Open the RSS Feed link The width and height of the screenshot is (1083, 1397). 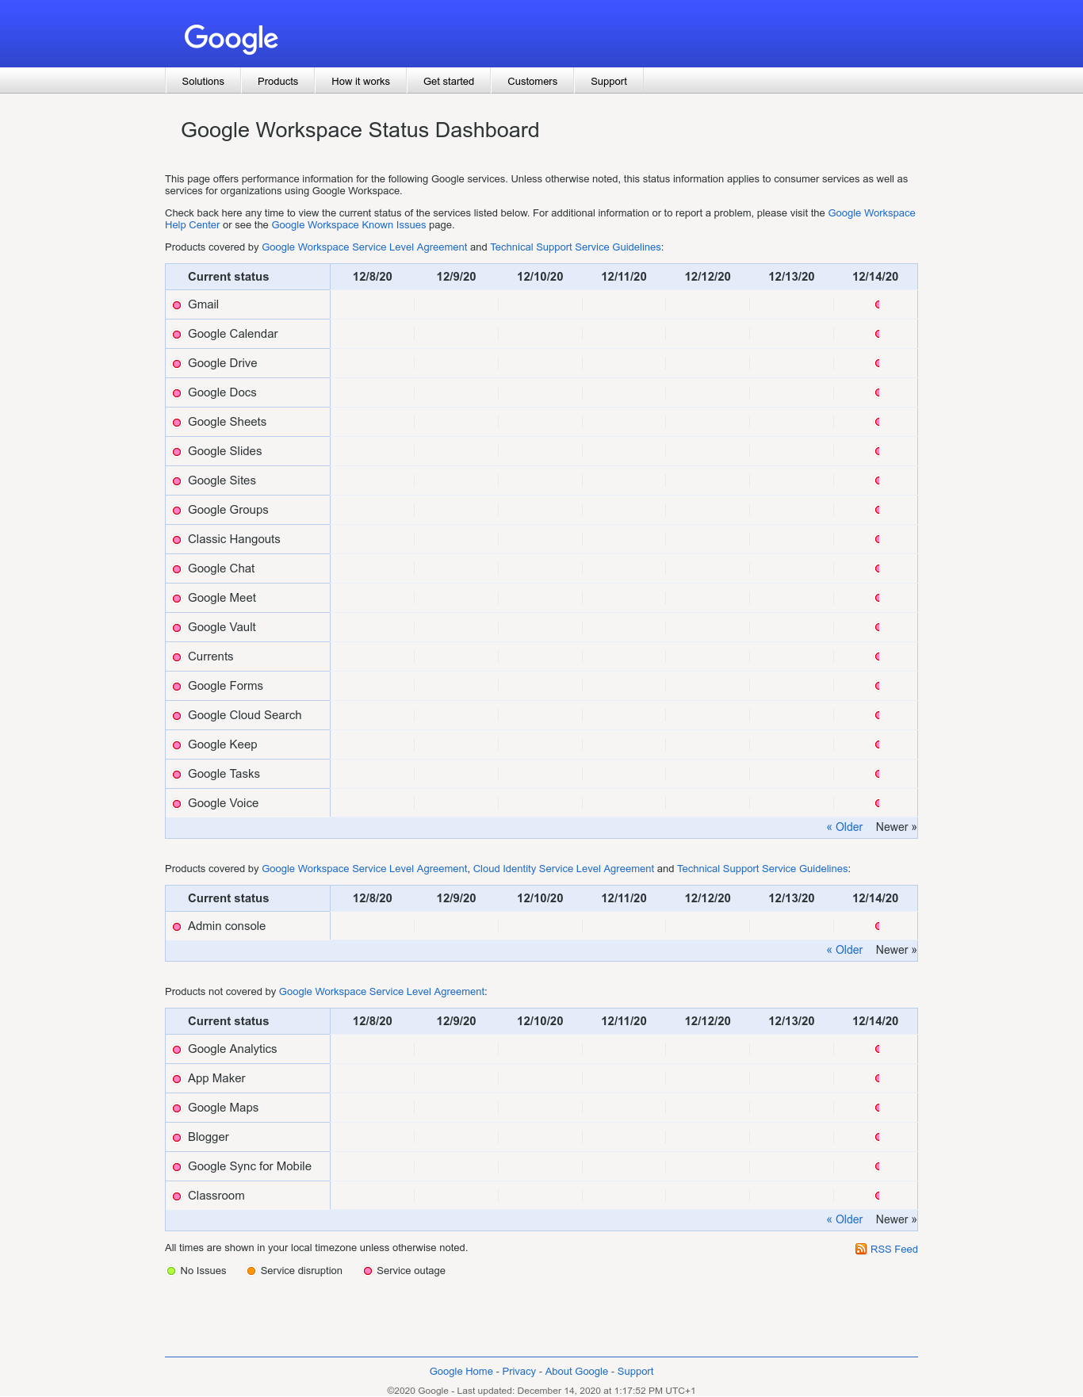click(894, 1249)
